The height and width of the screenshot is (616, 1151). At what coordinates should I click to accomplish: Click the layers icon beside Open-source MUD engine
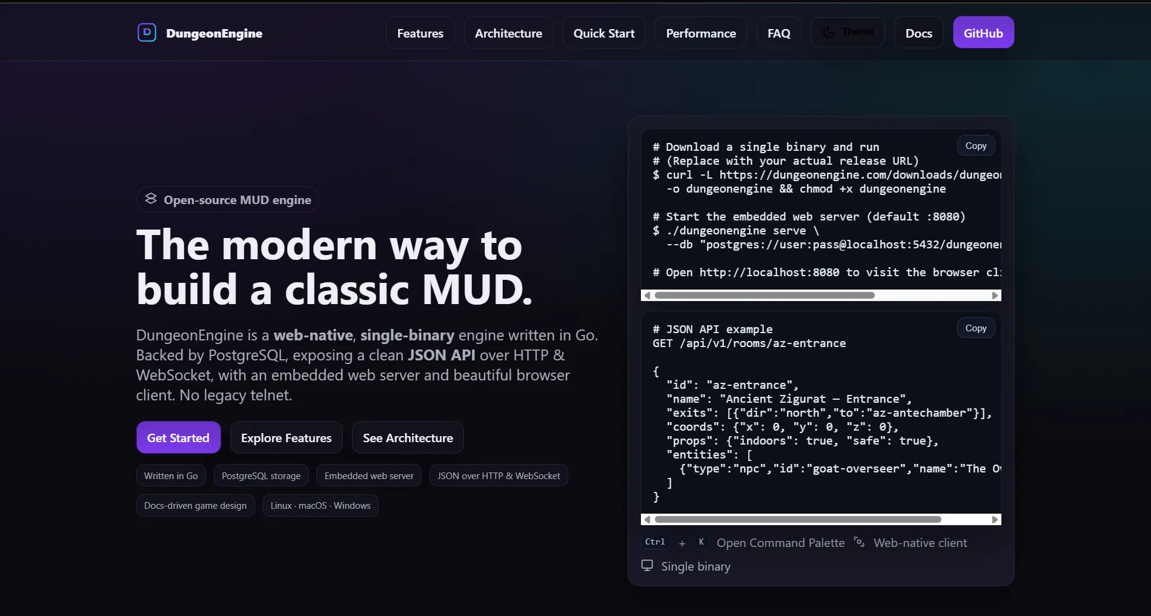coord(151,199)
